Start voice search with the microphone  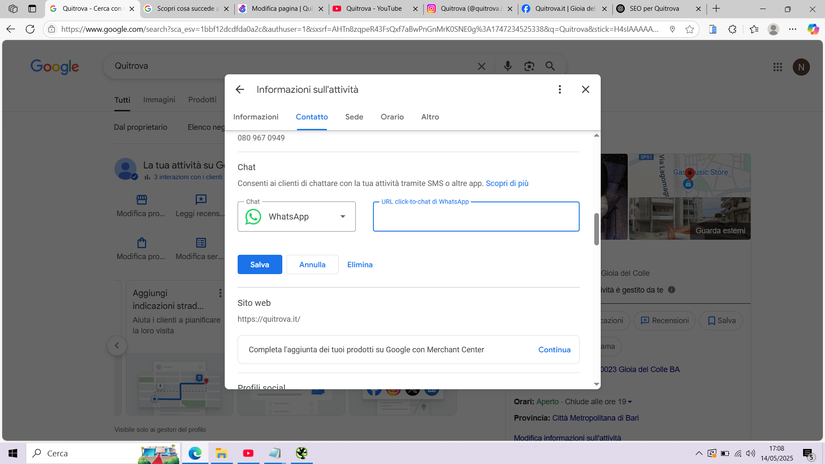(508, 66)
